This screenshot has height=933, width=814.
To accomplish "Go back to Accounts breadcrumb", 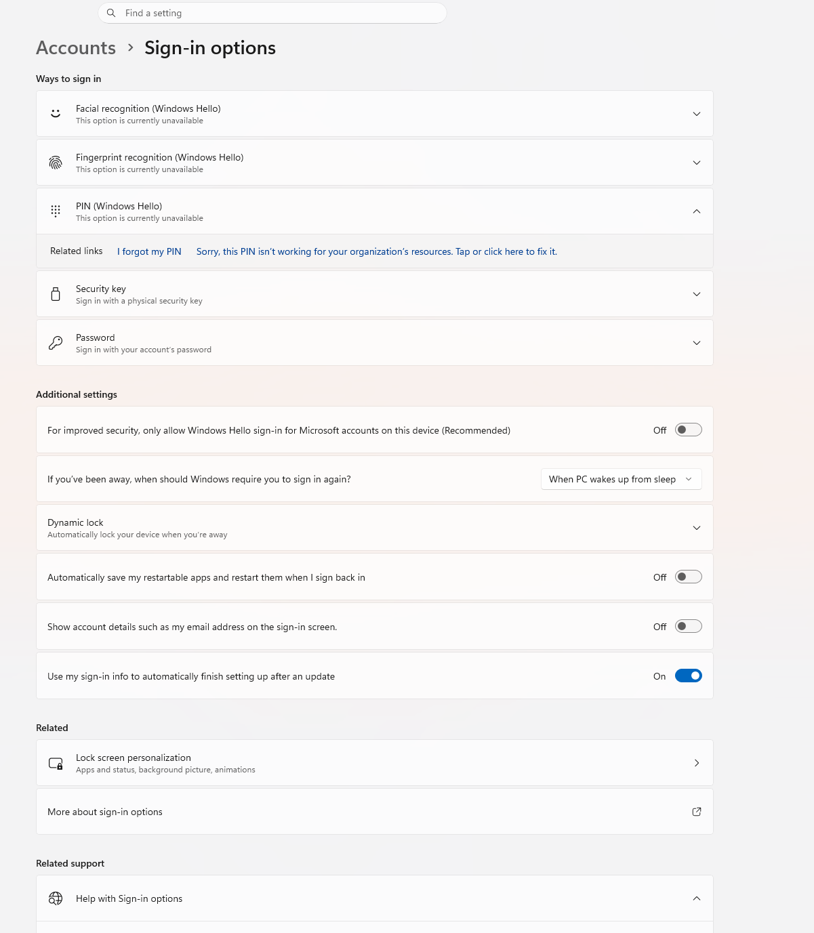I will pos(76,48).
